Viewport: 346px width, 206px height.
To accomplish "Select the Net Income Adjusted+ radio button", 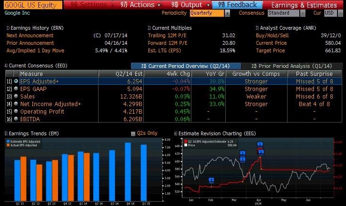I will (x=16, y=104).
